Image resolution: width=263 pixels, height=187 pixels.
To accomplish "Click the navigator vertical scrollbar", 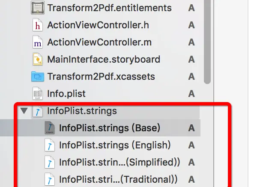I will click(x=207, y=43).
